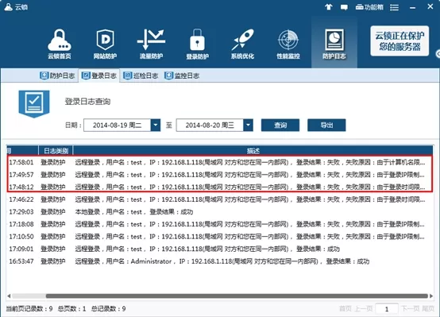Open the 功能箱 toolbox
Image resolution: width=440 pixels, height=317 pixels.
coord(369,7)
